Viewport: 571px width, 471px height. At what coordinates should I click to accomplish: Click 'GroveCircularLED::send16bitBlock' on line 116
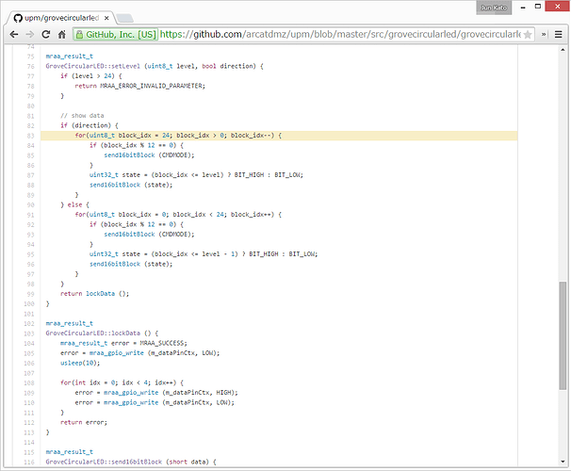click(x=104, y=462)
